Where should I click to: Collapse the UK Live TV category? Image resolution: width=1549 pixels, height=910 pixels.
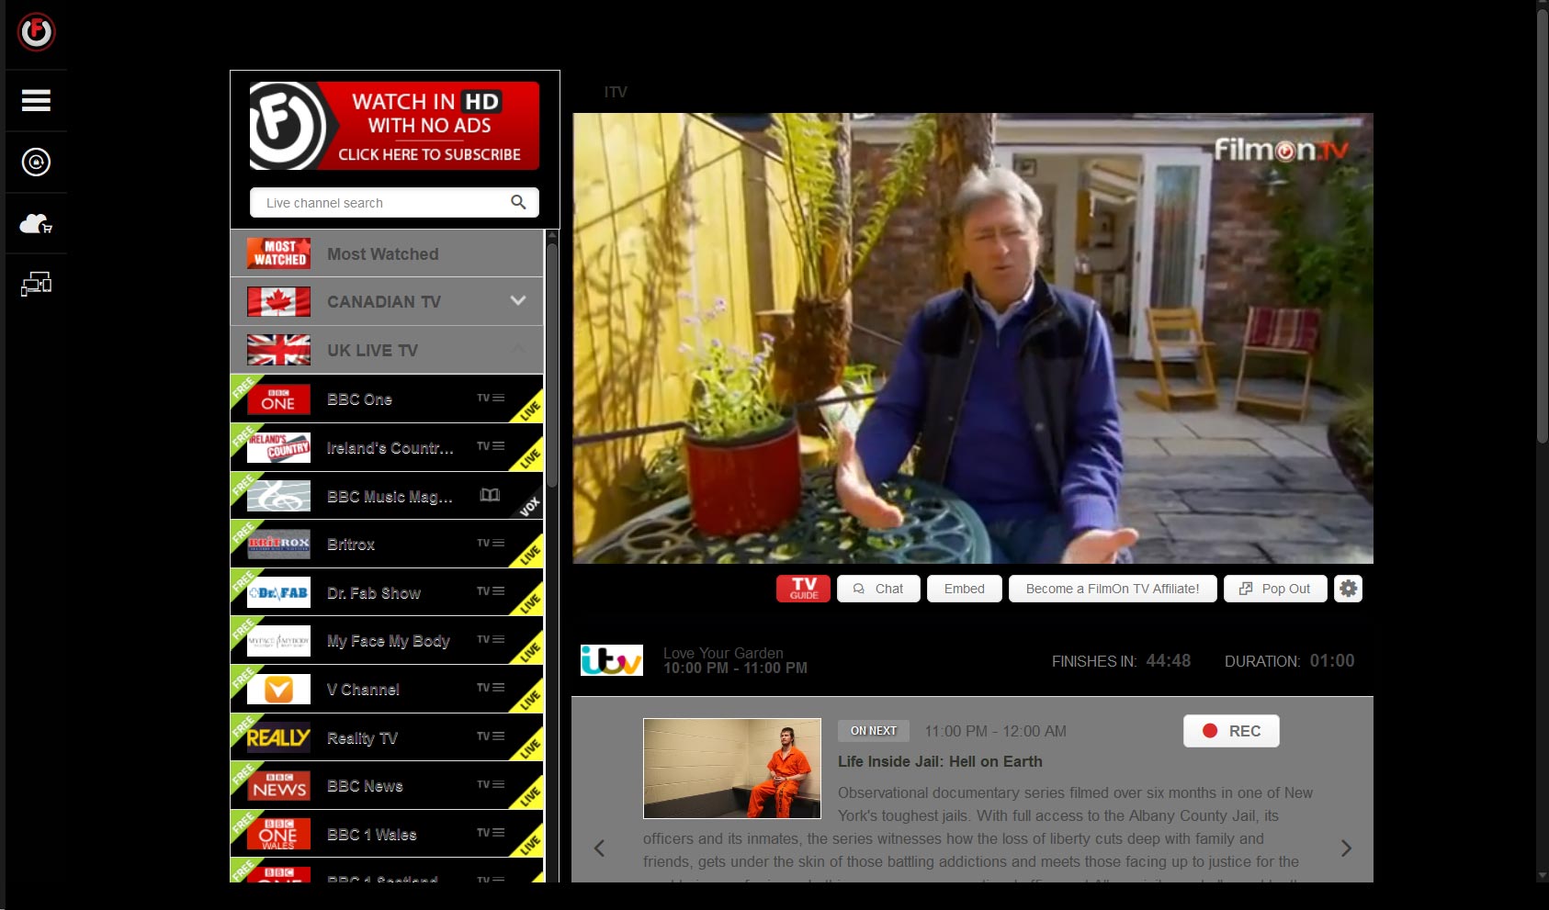518,349
